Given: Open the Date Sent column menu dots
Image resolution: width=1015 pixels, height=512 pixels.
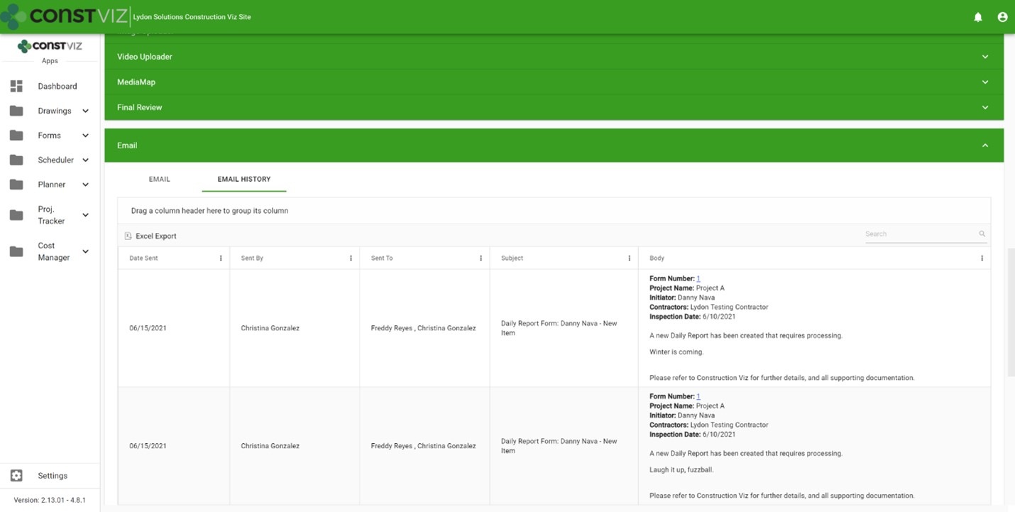Looking at the screenshot, I should coord(221,258).
